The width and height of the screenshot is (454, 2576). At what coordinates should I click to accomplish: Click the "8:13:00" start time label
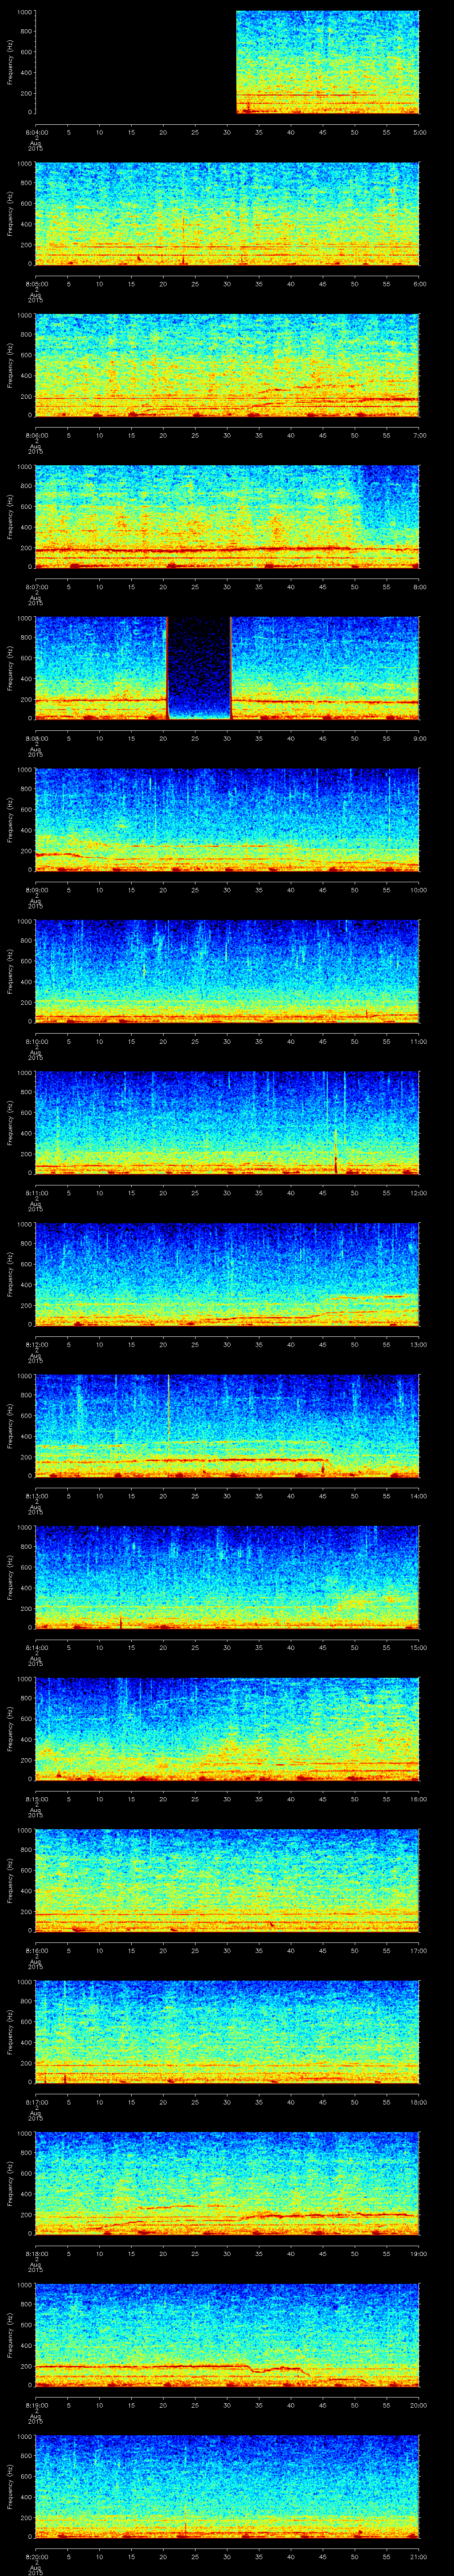point(36,1496)
